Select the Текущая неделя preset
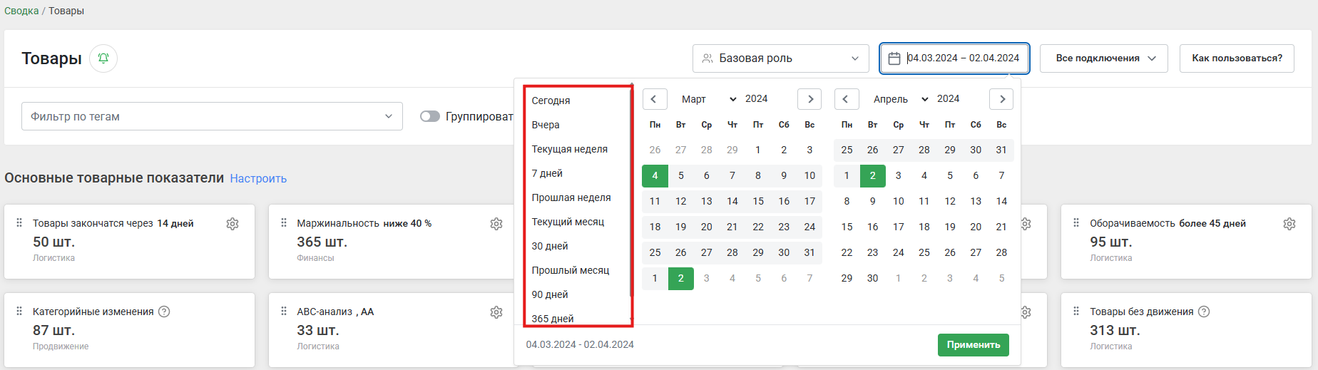The width and height of the screenshot is (1318, 370). pyautogui.click(x=570, y=149)
